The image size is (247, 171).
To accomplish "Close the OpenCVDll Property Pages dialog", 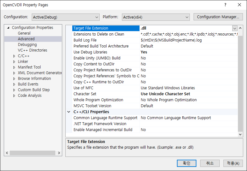I will pos(239,5).
